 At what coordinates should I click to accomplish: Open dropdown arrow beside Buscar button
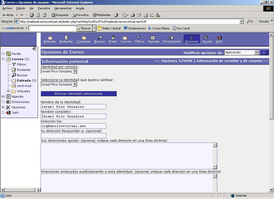pyautogui.click(x=94, y=28)
